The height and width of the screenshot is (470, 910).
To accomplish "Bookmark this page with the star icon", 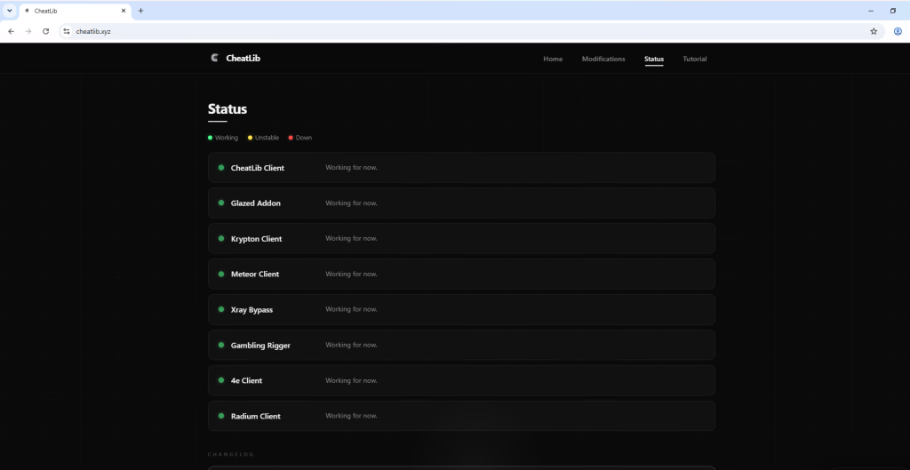I will point(874,31).
